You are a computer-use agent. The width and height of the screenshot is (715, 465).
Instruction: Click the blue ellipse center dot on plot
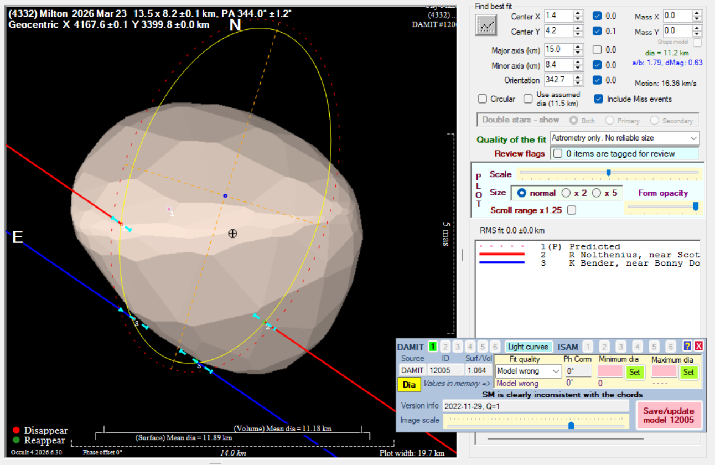point(225,196)
